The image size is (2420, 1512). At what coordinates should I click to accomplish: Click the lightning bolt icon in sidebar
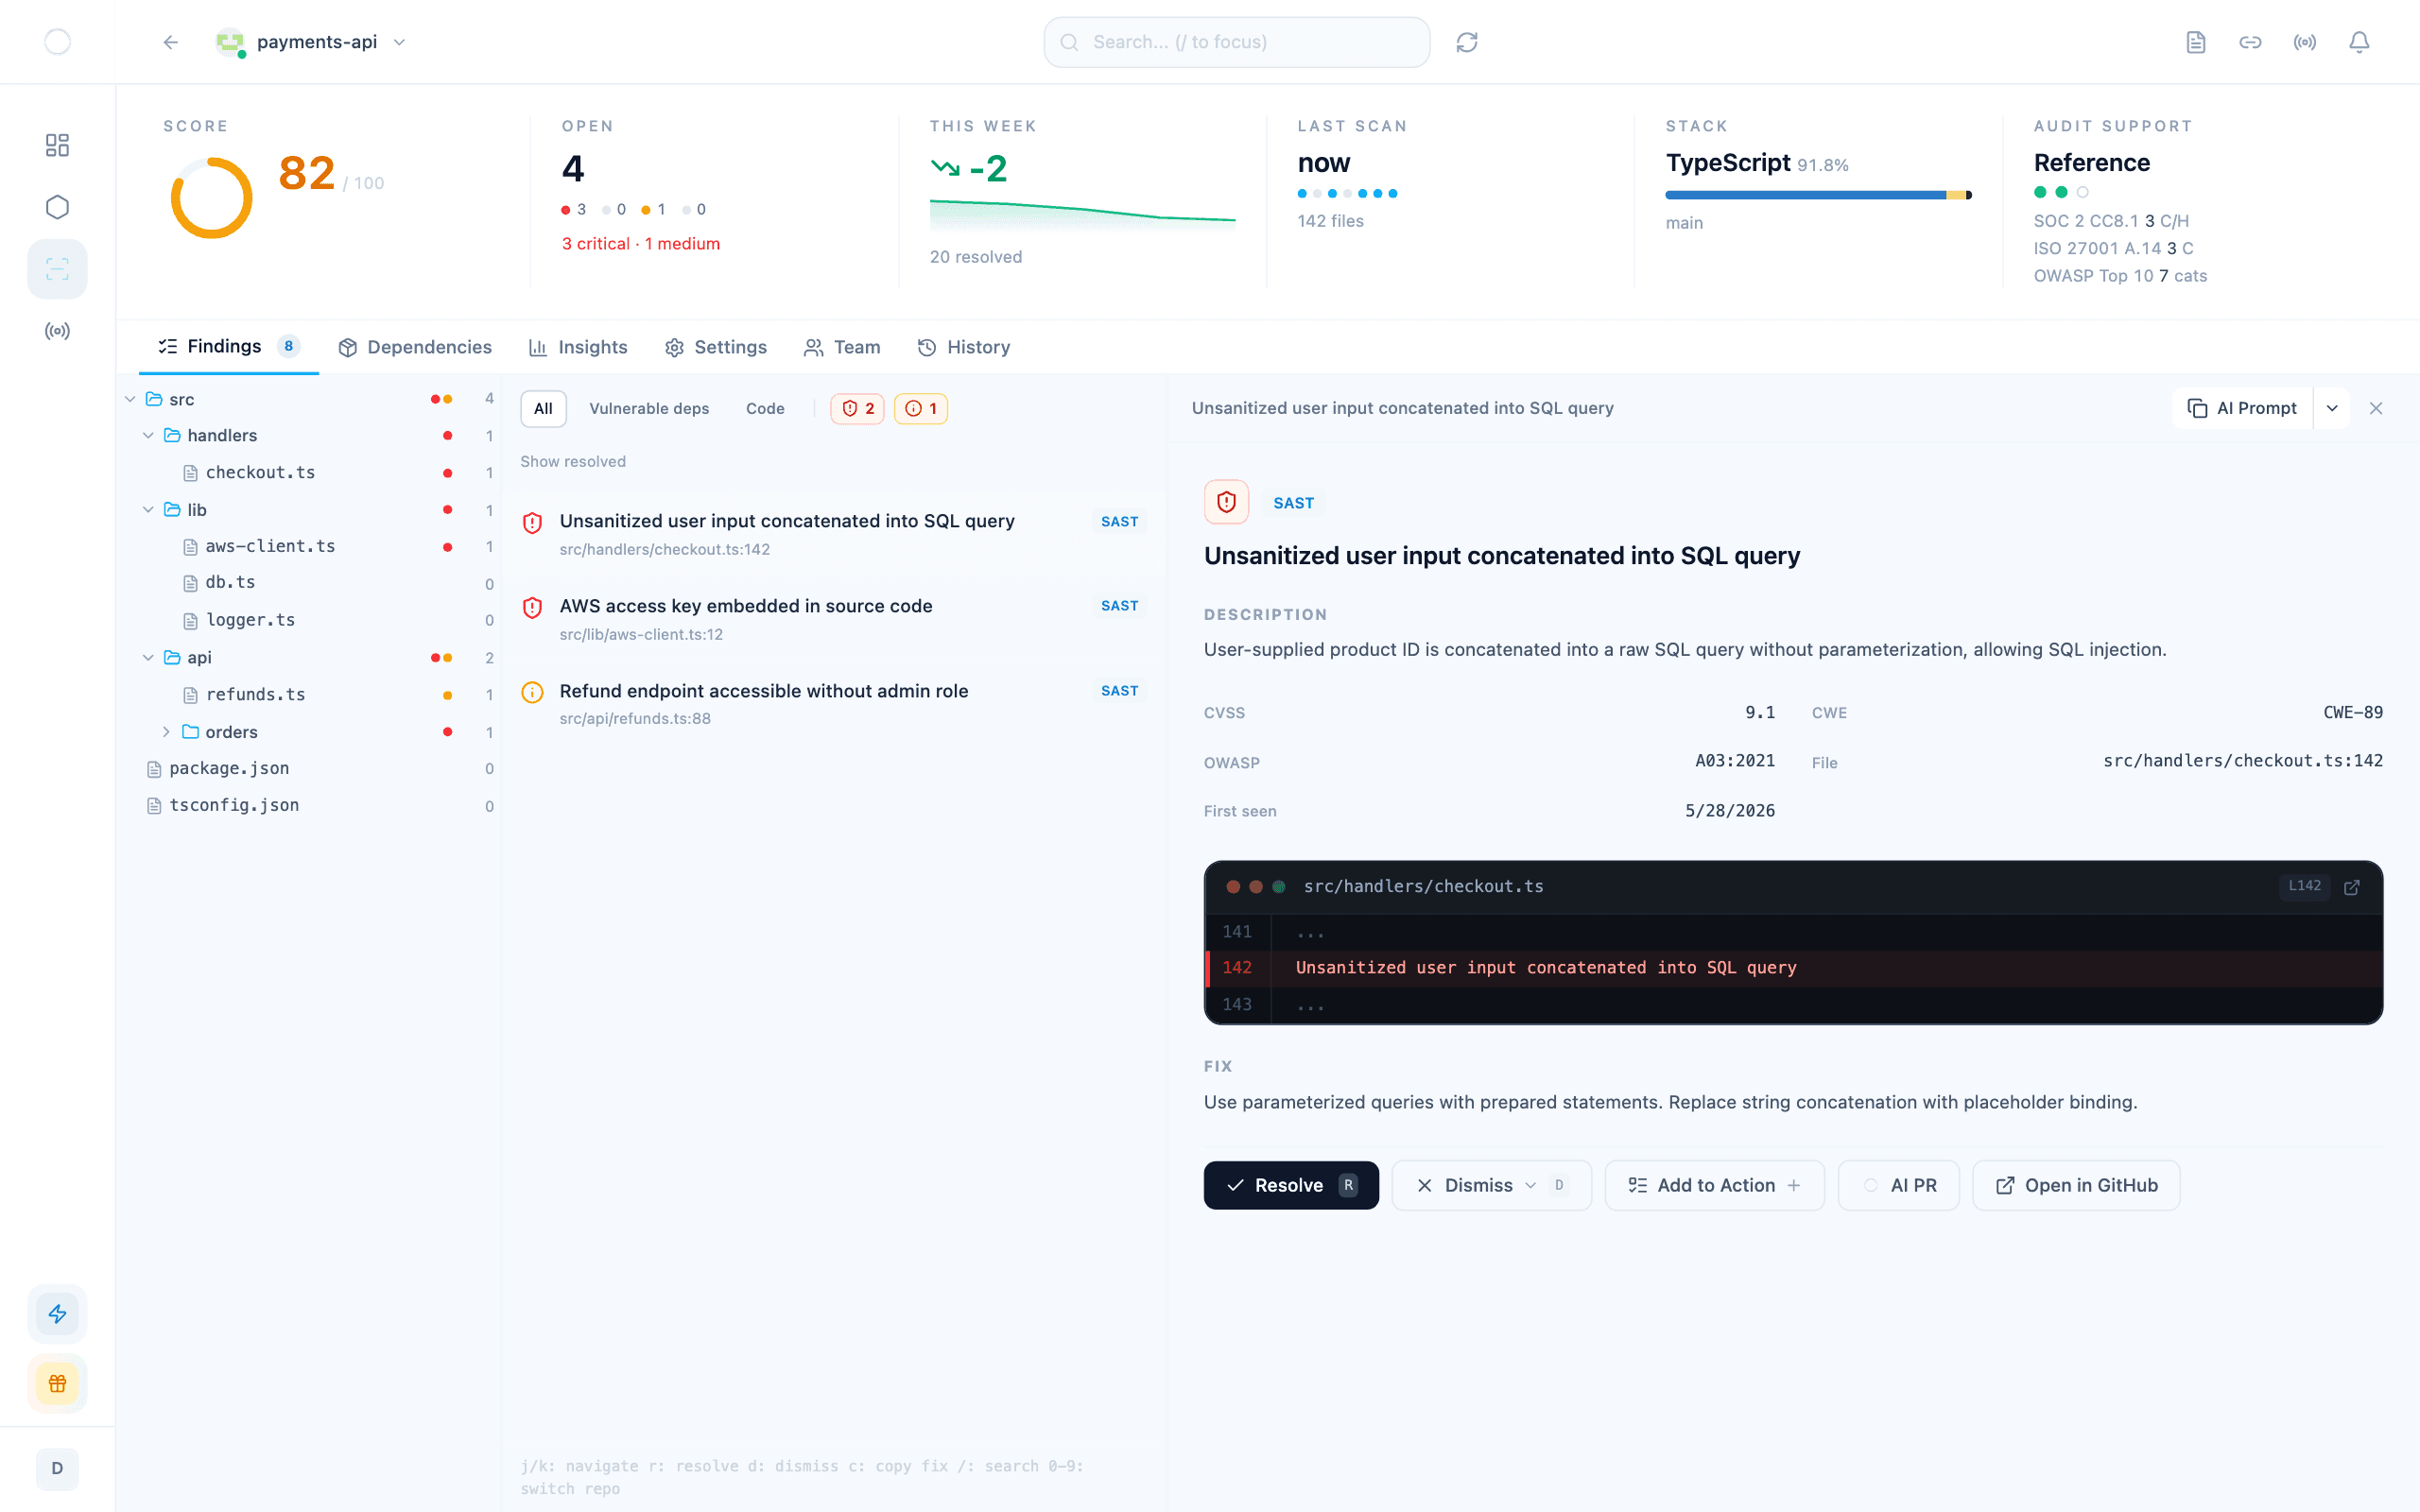57,1313
